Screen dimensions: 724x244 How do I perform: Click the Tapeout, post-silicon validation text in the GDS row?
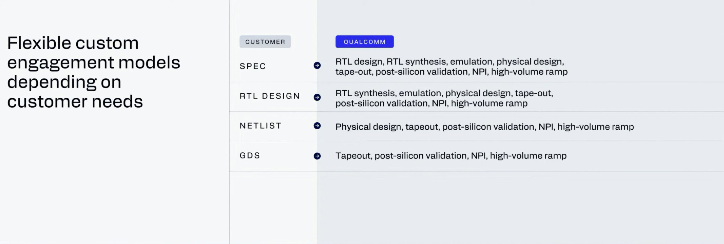[x=451, y=156]
